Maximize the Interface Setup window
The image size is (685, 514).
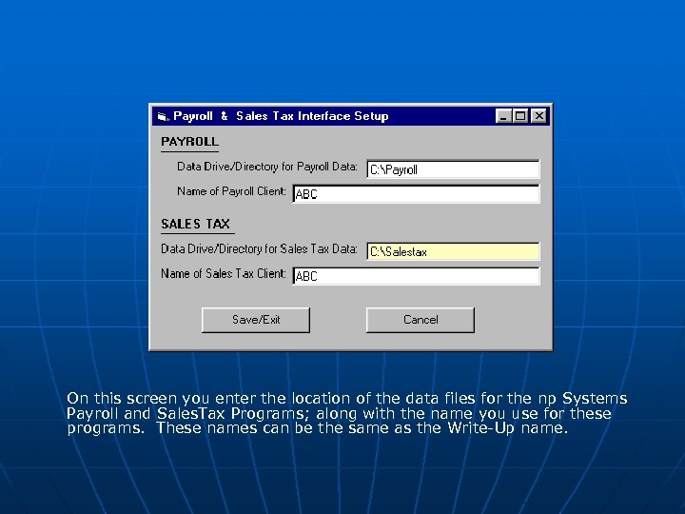pos(520,116)
